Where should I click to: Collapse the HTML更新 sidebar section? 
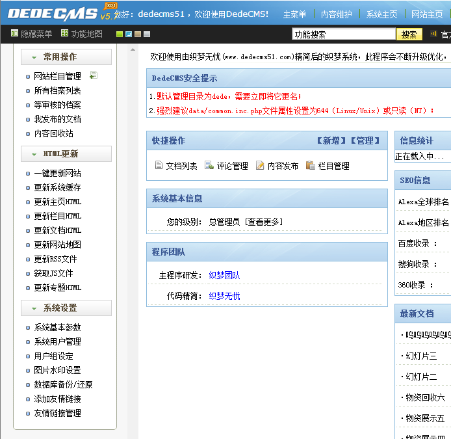(34, 154)
